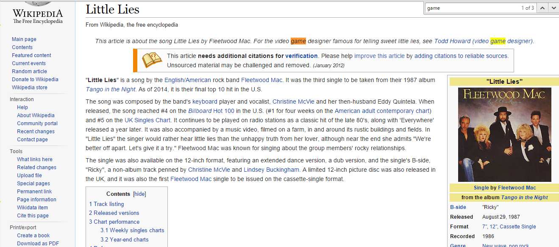
Task: Open Special pages link
Action: point(33,184)
